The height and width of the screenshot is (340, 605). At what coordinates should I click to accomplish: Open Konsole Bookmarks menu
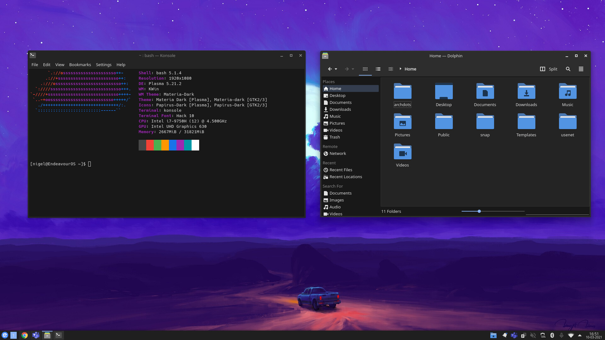coord(80,65)
